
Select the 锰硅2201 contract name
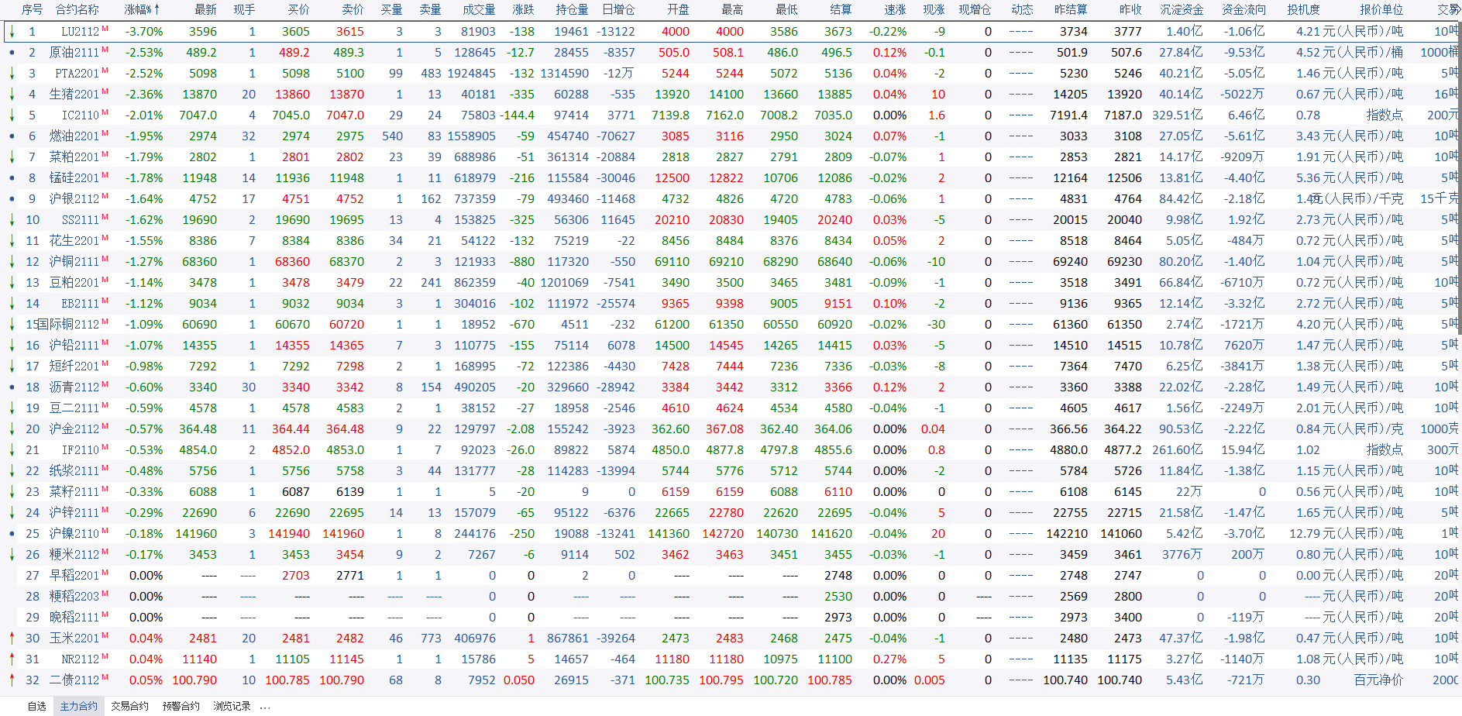click(74, 178)
